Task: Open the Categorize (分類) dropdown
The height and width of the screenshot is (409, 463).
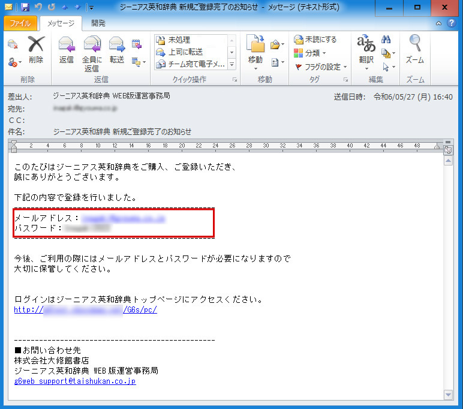Action: coord(311,53)
